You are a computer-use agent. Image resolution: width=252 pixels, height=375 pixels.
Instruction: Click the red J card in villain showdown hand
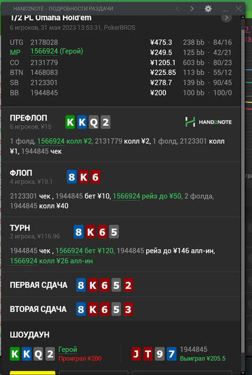136,354
